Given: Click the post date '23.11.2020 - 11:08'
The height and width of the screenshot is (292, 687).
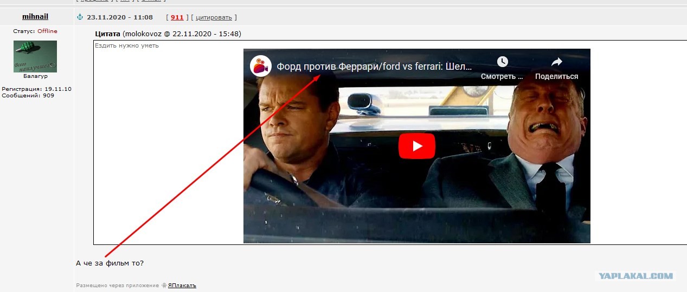Looking at the screenshot, I should click(120, 17).
